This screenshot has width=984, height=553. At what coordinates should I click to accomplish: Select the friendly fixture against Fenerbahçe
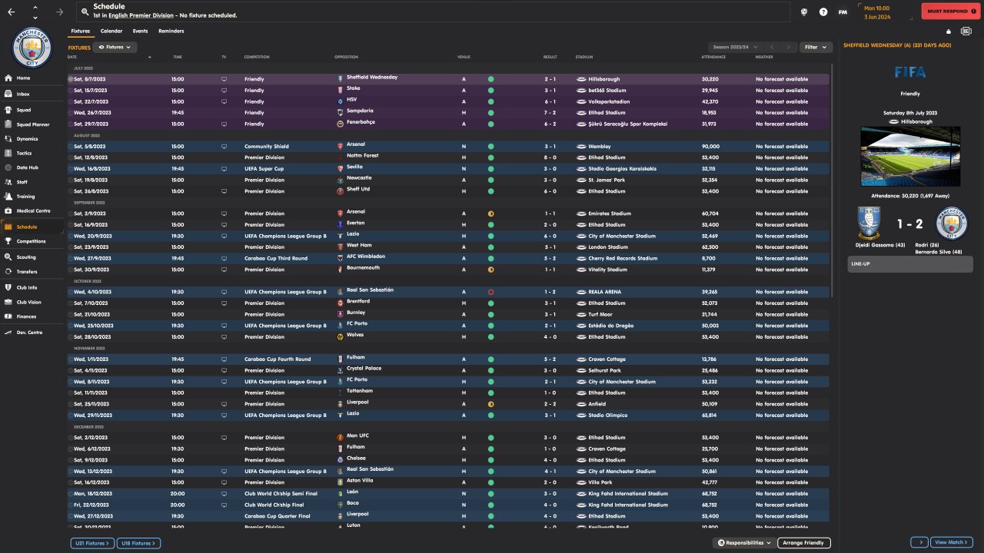tap(448, 124)
